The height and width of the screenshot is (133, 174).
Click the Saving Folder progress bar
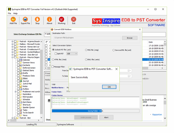click(x=96, y=111)
